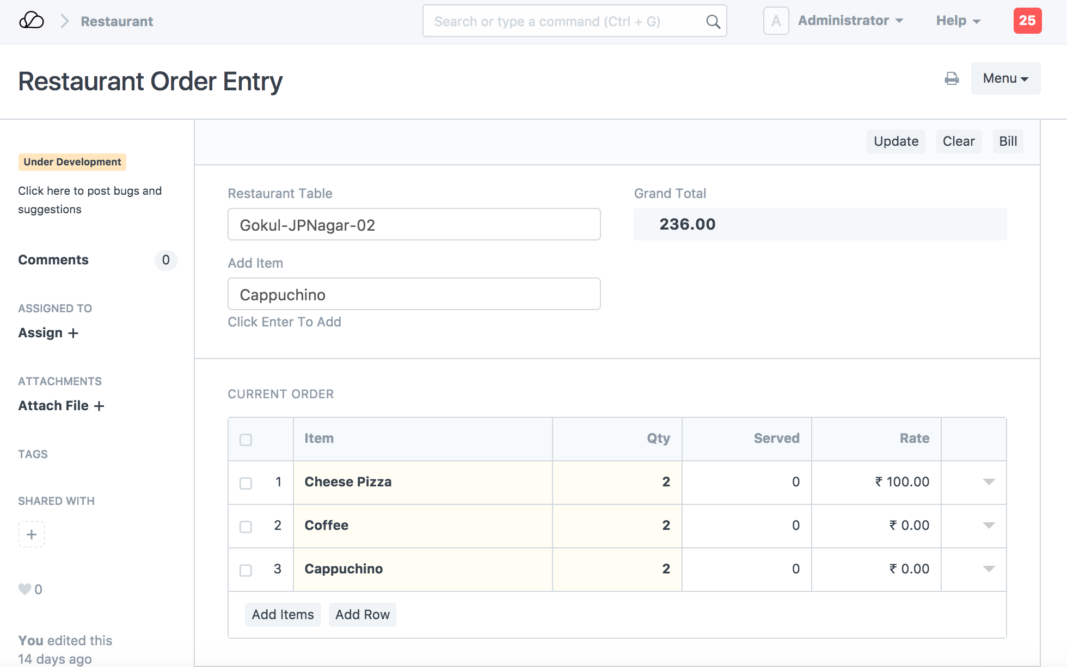Viewport: 1067px width, 667px height.
Task: Click the Restaurant breadcrumb link
Action: pyautogui.click(x=116, y=22)
